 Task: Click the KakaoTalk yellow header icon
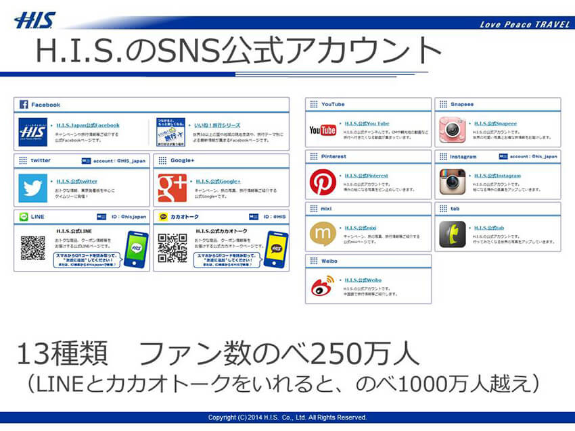(x=163, y=217)
